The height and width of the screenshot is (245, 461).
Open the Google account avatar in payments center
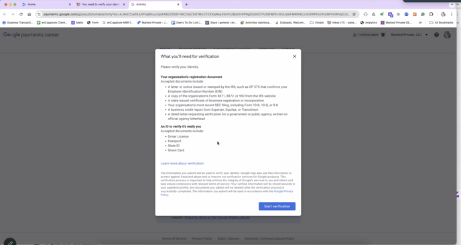tap(447, 35)
